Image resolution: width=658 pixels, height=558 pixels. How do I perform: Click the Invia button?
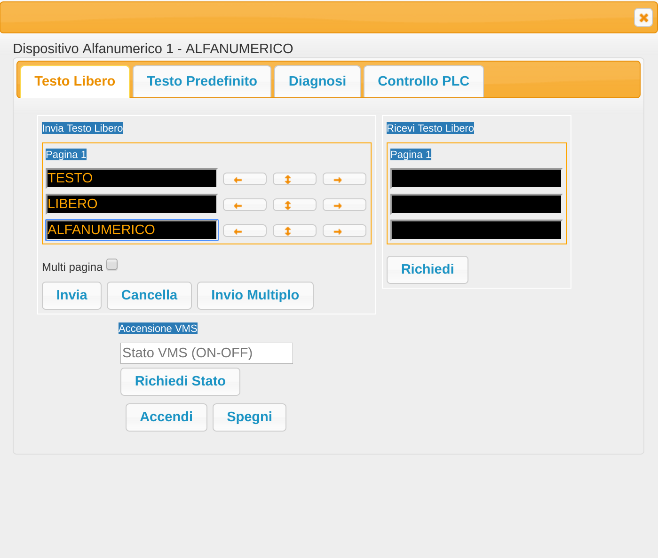tap(71, 296)
